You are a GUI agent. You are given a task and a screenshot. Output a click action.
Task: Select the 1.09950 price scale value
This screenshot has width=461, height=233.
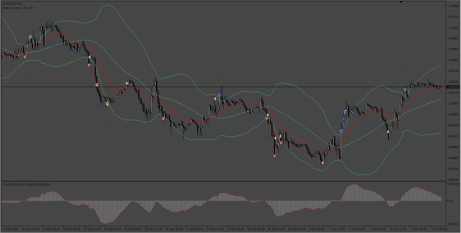[453, 49]
